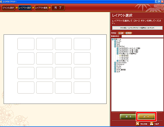Click the レイアウトデザイナー title bar app icon
This screenshot has width=164, height=127.
[1, 2]
